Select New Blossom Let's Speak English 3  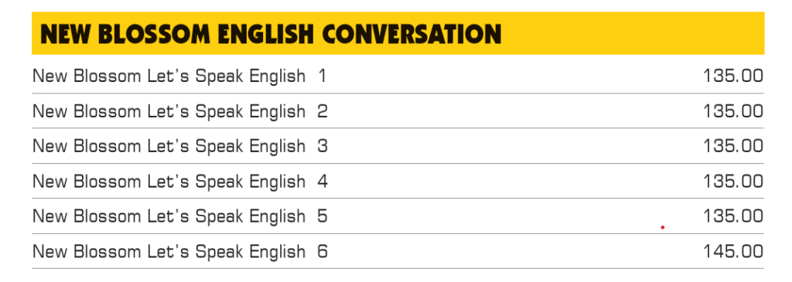click(x=179, y=146)
